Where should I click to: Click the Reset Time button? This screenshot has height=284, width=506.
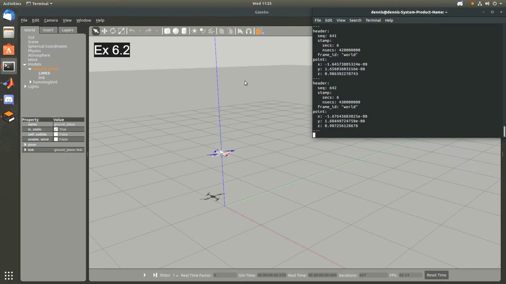click(x=436, y=275)
